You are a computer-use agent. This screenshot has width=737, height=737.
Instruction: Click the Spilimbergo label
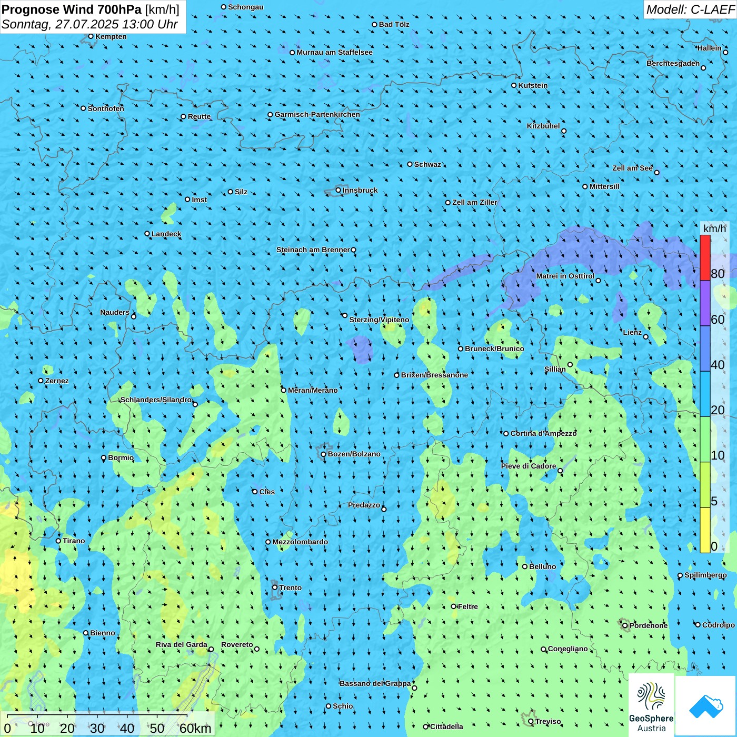705,575
